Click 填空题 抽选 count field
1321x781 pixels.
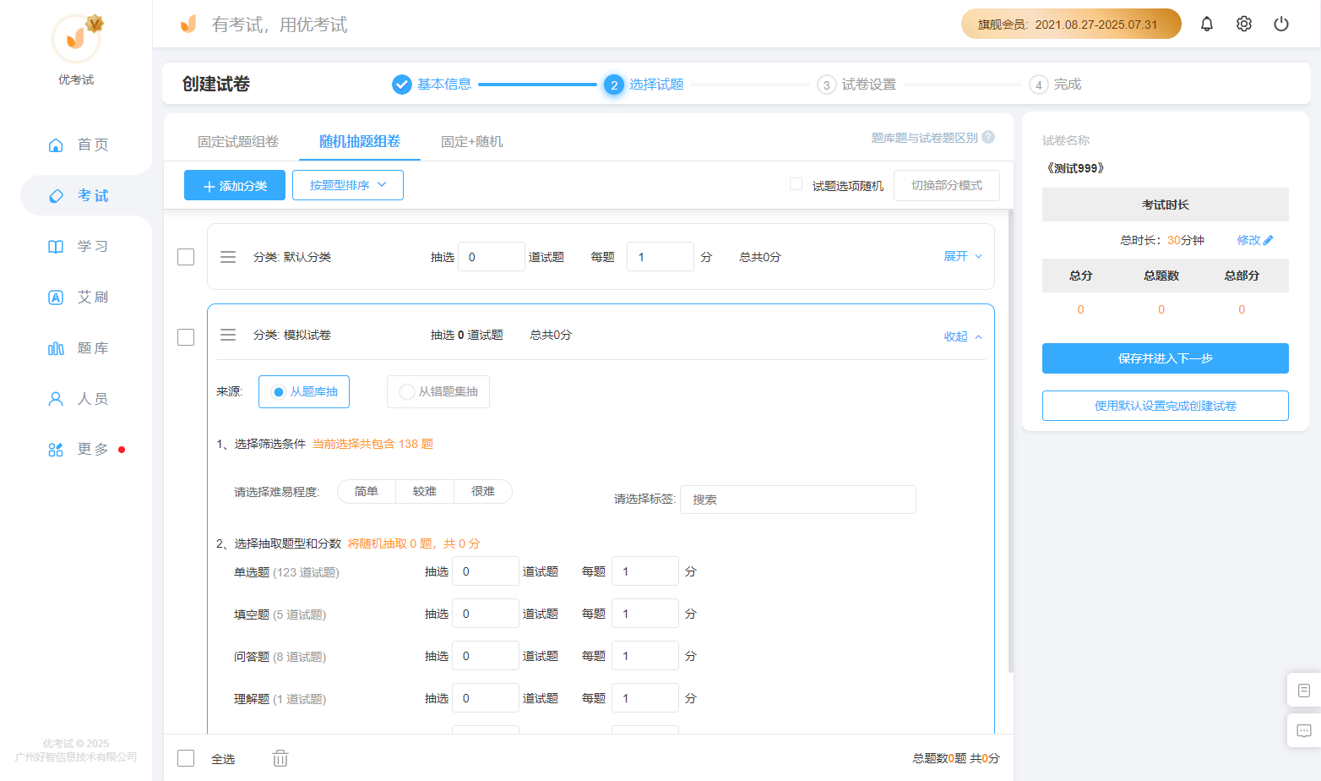[x=486, y=614]
